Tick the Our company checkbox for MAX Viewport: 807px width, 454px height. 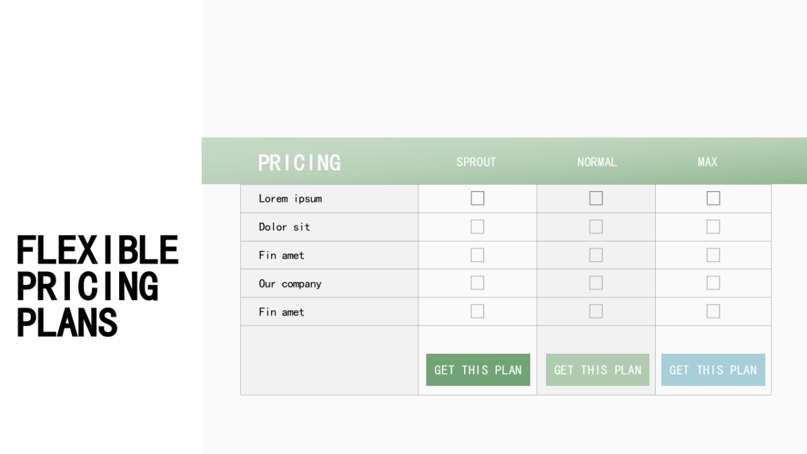point(714,283)
